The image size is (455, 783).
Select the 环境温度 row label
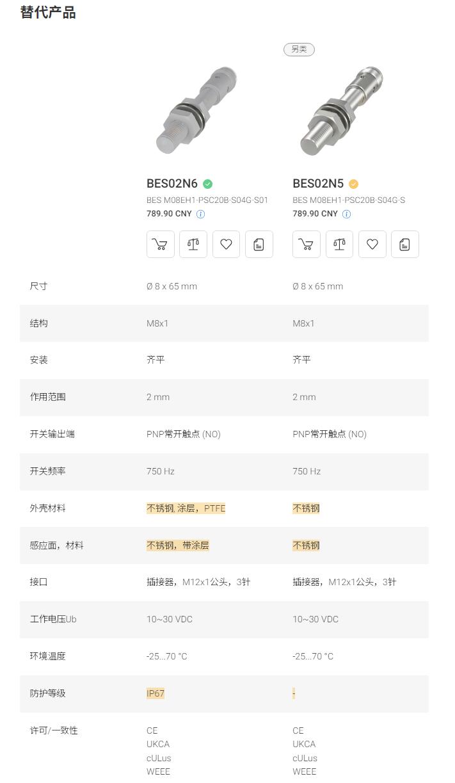click(x=48, y=656)
